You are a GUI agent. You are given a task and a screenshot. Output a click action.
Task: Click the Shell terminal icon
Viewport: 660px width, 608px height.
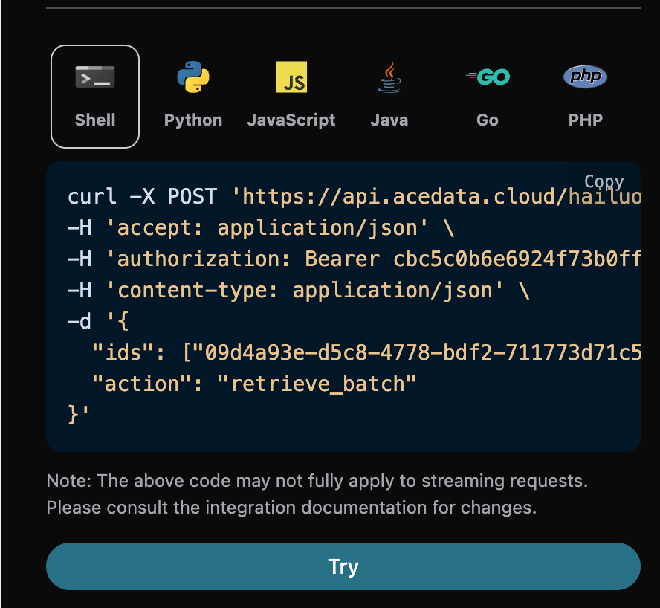[95, 77]
